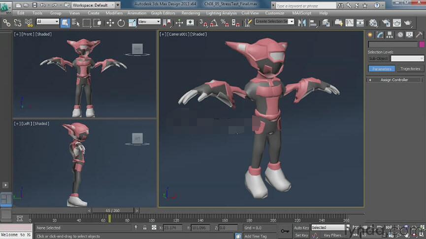The image size is (426, 239).
Task: Activate the Select Object tool
Action: point(65,23)
